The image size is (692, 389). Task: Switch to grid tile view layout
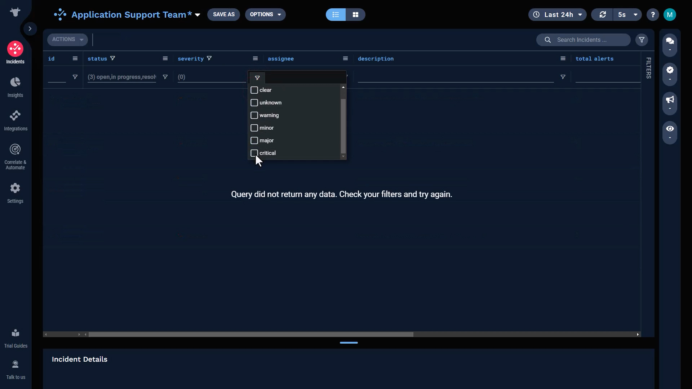(x=355, y=14)
